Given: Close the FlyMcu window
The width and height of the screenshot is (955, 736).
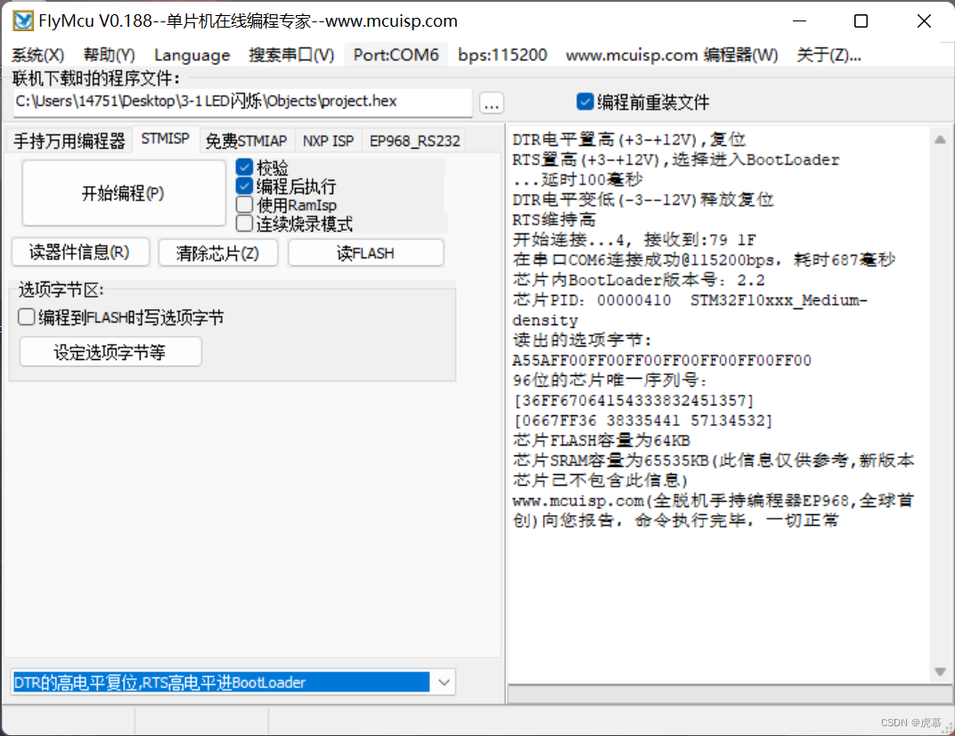Looking at the screenshot, I should click(924, 21).
